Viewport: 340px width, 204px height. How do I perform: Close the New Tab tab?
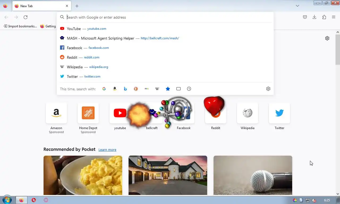pyautogui.click(x=67, y=6)
